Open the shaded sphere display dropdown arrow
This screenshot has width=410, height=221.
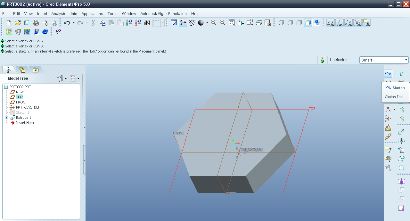point(207,23)
